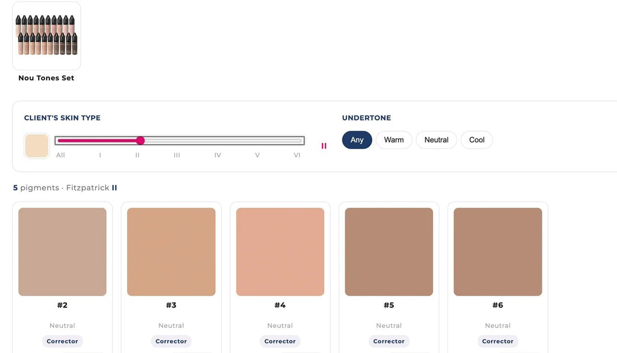This screenshot has height=353, width=617.
Task: Select the Neutral undertone filter
Action: click(x=436, y=140)
